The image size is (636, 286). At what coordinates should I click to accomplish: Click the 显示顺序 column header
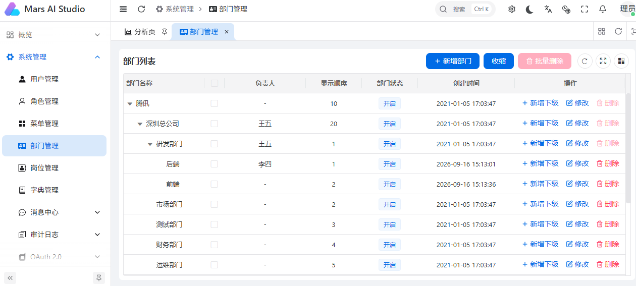pyautogui.click(x=334, y=83)
